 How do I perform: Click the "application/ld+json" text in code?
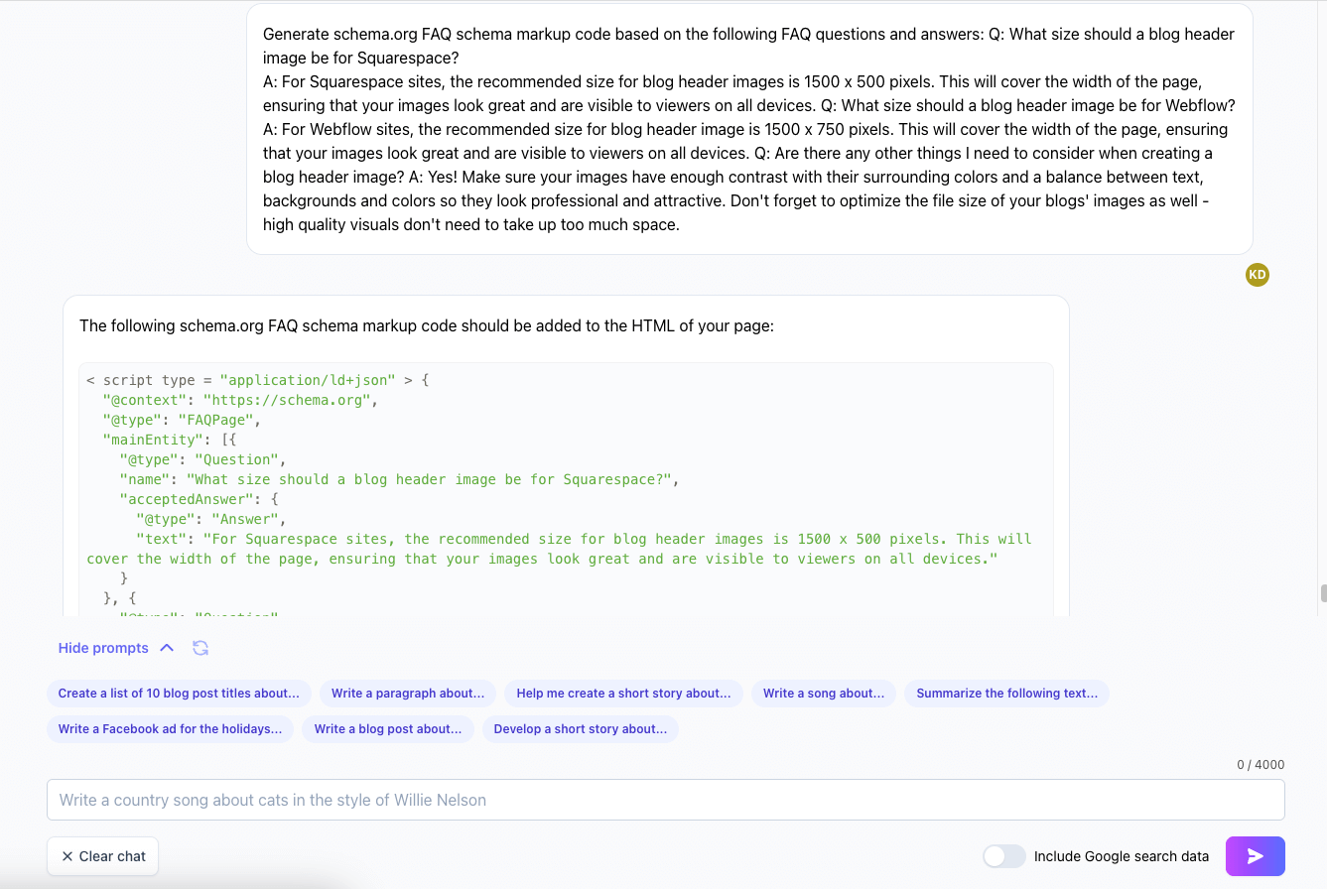point(308,380)
